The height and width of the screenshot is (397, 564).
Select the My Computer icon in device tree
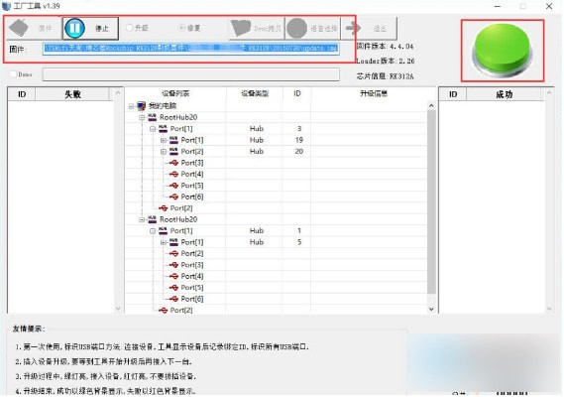click(x=142, y=106)
